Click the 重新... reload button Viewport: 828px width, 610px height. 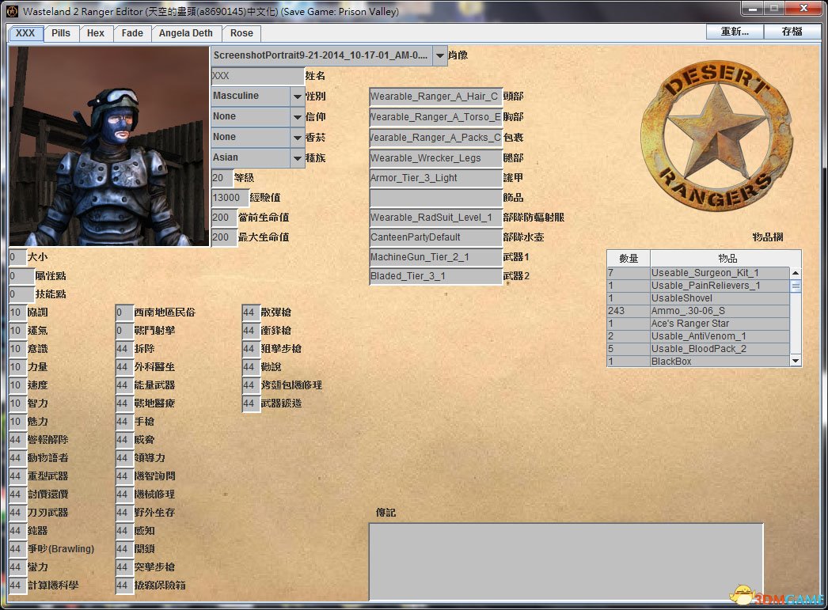coord(735,32)
